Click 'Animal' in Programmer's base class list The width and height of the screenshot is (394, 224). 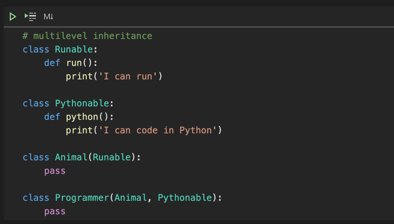pyautogui.click(x=130, y=198)
